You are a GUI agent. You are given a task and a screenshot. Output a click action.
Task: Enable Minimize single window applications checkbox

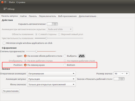coord(4,43)
